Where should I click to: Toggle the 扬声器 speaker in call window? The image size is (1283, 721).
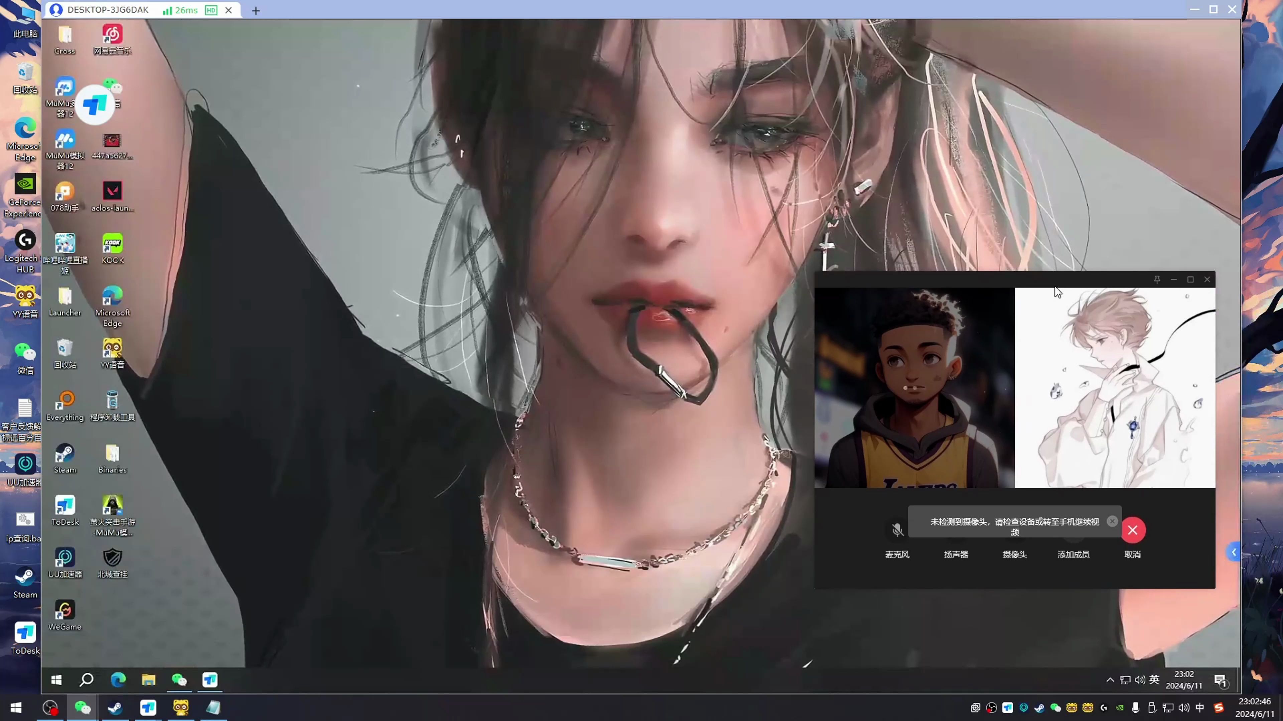tap(956, 554)
